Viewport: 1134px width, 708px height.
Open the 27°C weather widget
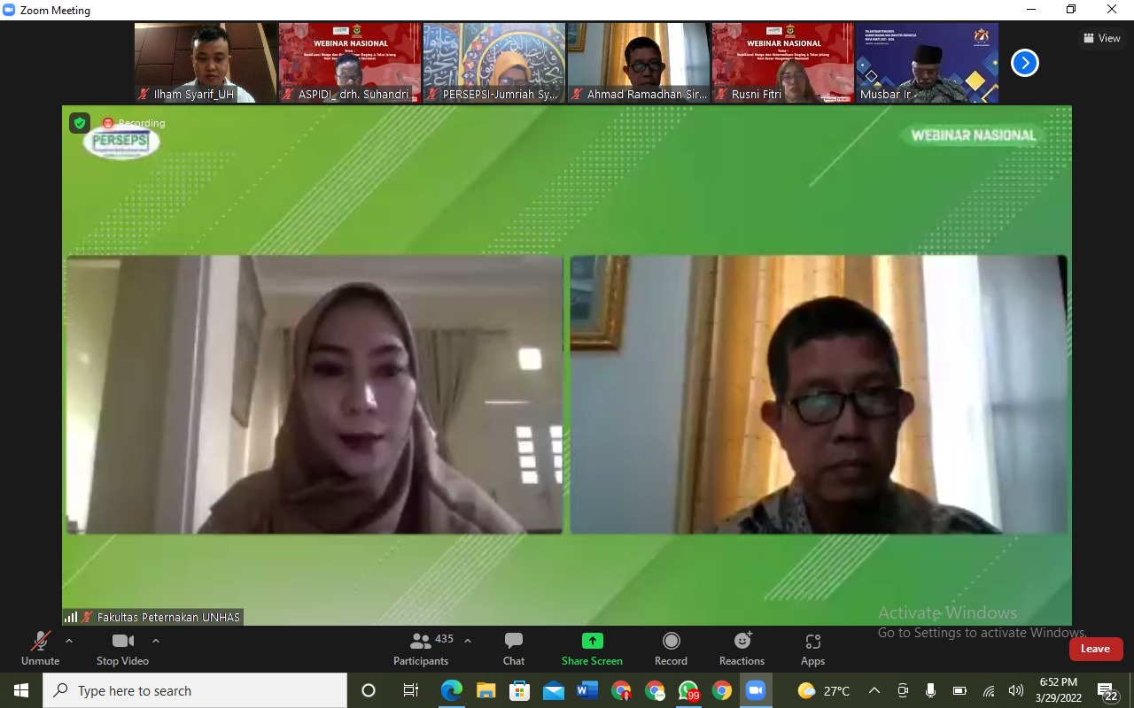pos(824,690)
